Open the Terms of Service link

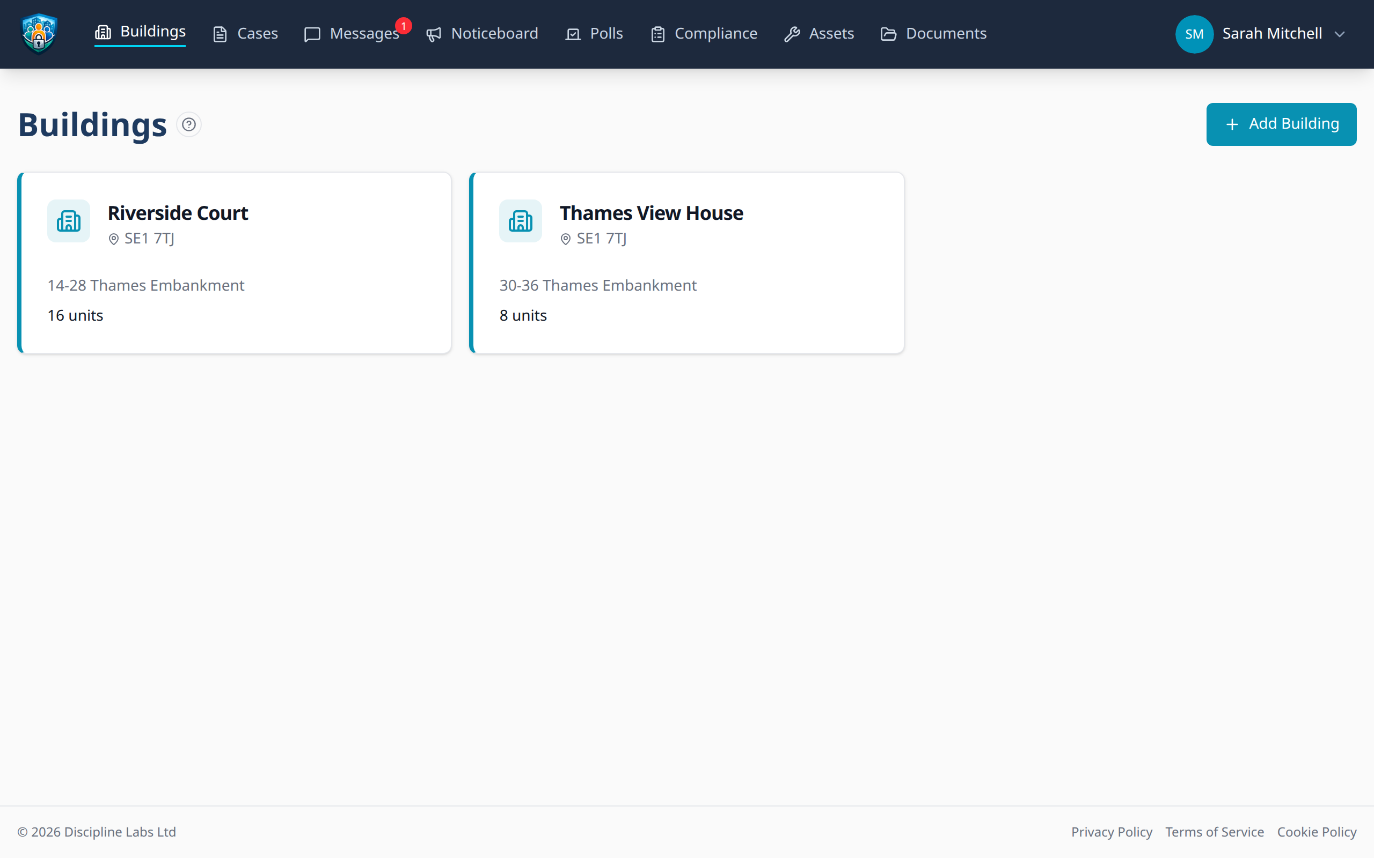tap(1215, 832)
